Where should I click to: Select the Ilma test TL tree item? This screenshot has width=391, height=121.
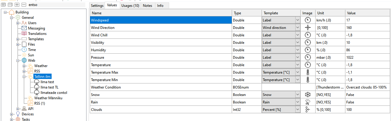[x=50, y=87]
